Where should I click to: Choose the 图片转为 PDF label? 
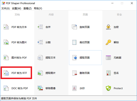tap(19, 58)
